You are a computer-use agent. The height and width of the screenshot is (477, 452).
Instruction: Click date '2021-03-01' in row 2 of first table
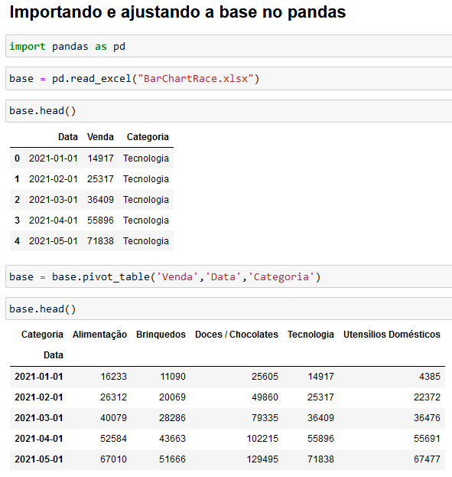click(54, 200)
